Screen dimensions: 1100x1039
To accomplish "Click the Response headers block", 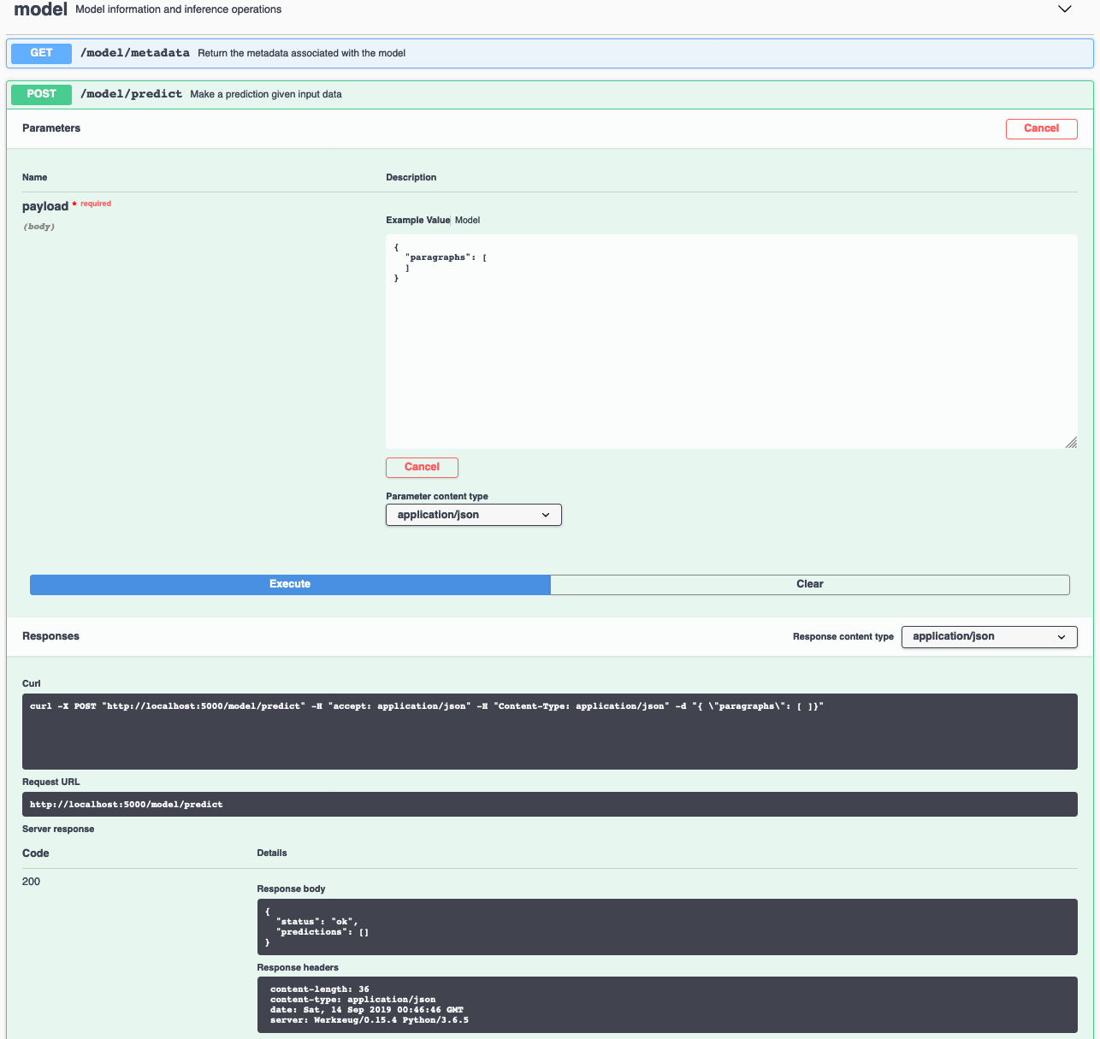I will click(x=667, y=1004).
